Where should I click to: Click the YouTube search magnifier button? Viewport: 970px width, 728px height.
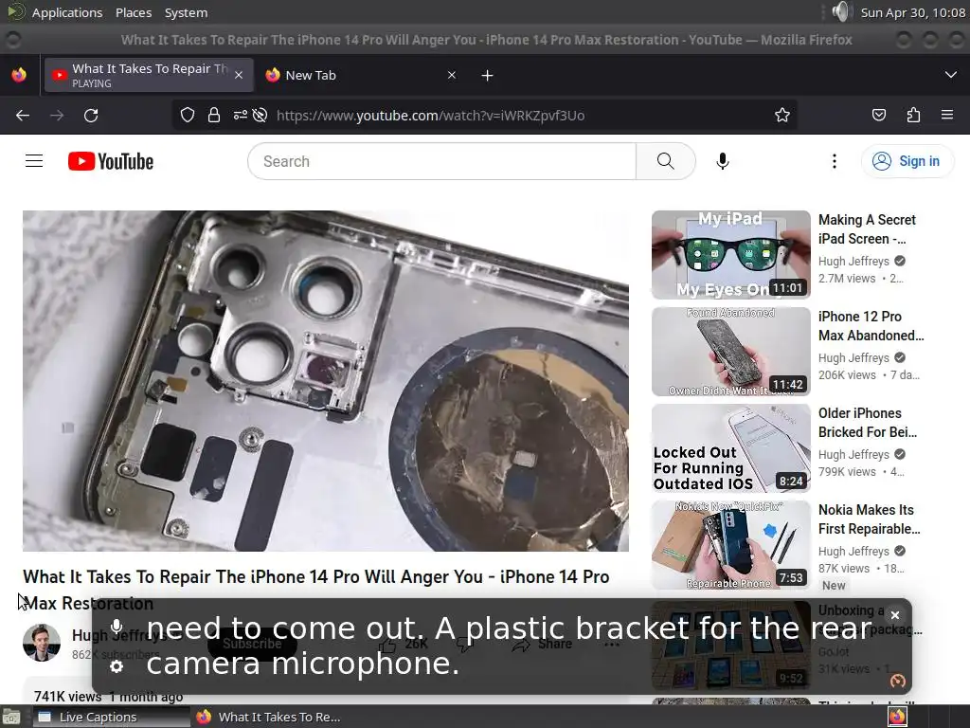[666, 161]
